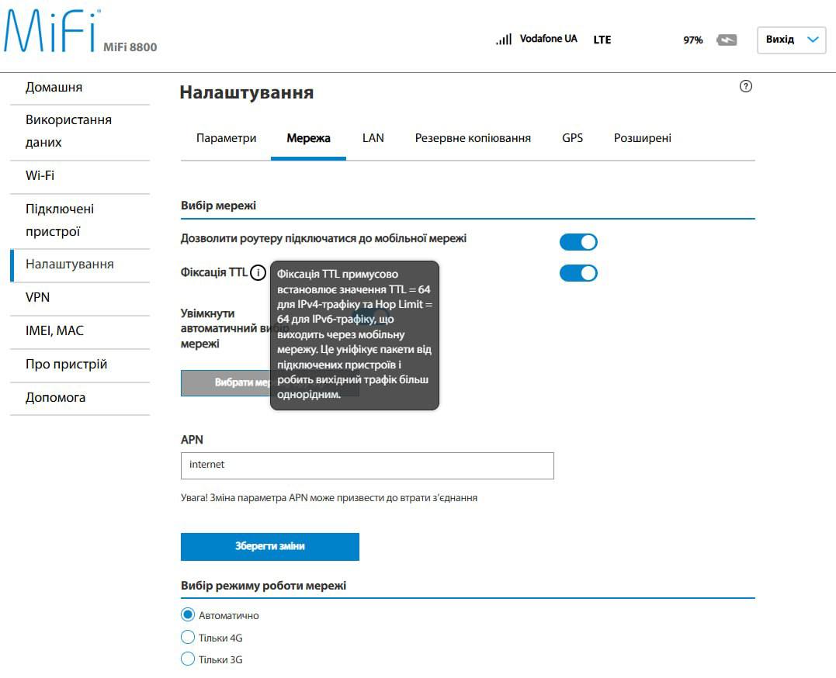The width and height of the screenshot is (836, 678).
Task: Select Автоматично network mode
Action: pos(188,614)
